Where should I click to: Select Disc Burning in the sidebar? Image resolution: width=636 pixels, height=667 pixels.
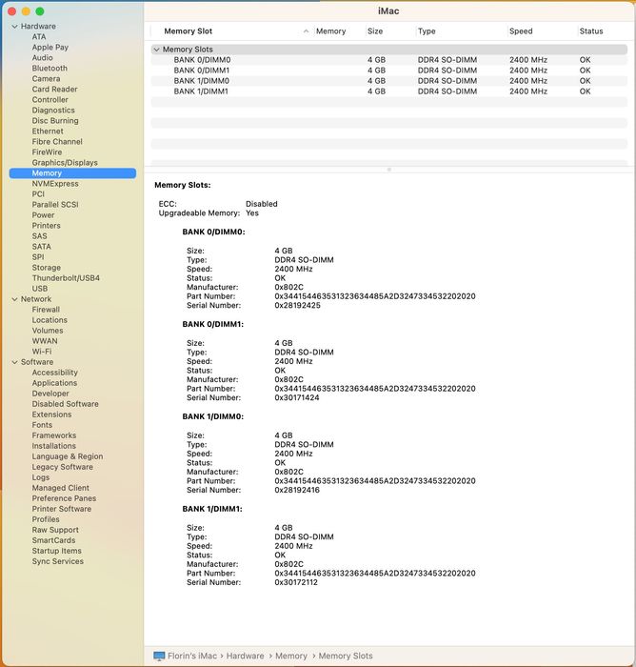55,121
